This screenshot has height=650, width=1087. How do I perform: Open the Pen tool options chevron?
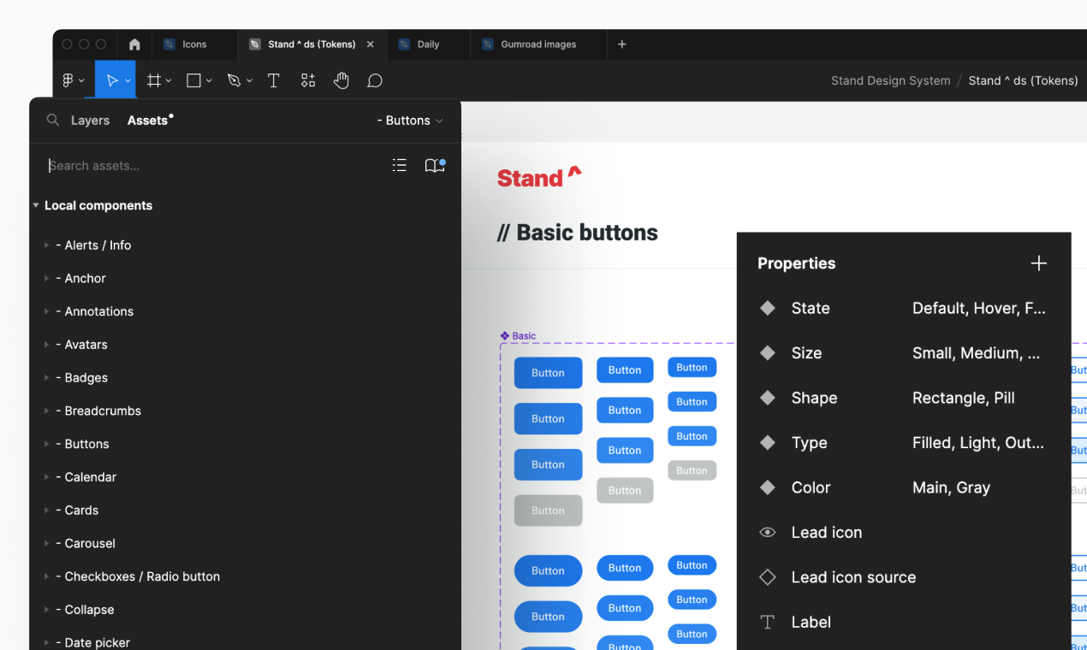(249, 81)
